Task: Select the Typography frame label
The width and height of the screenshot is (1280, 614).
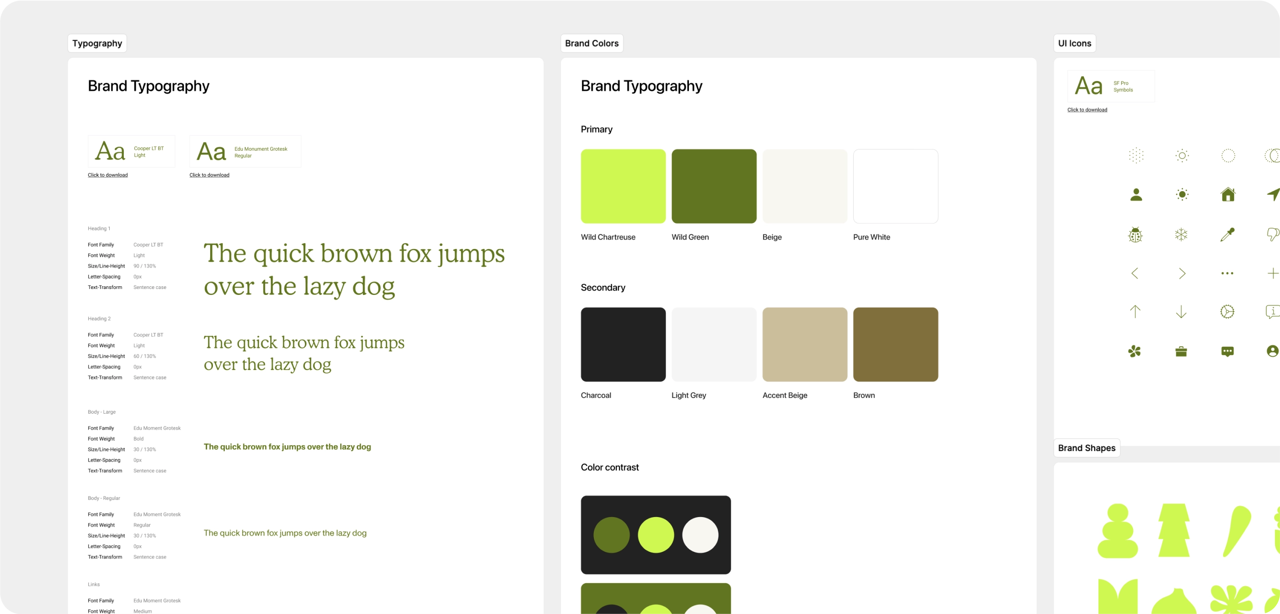Action: click(x=97, y=43)
